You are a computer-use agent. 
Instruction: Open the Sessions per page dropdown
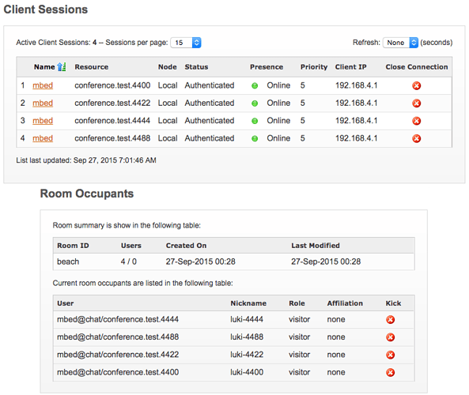coord(186,43)
